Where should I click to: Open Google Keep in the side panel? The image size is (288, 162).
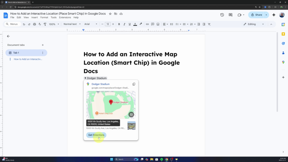pyautogui.click(x=283, y=34)
